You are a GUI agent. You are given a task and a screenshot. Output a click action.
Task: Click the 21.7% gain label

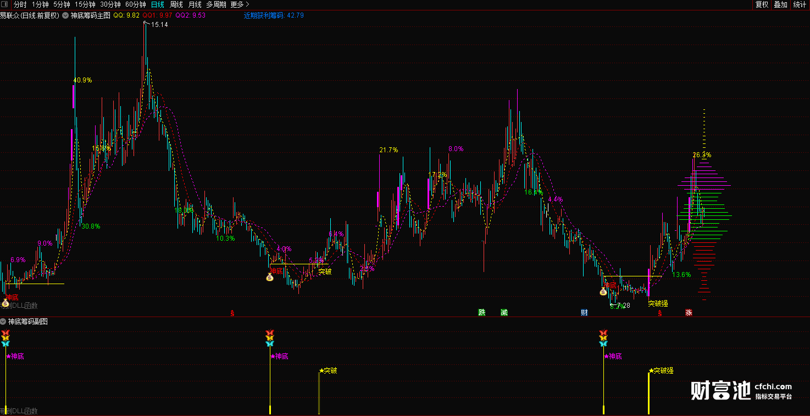[389, 149]
